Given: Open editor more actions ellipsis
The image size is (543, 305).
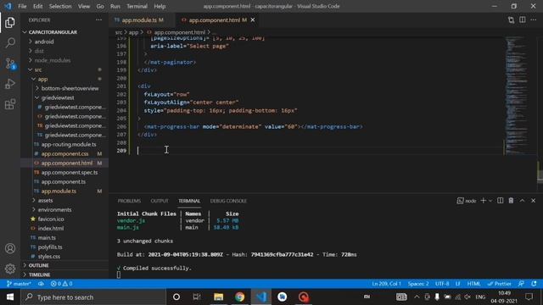Looking at the screenshot, I should (x=534, y=20).
